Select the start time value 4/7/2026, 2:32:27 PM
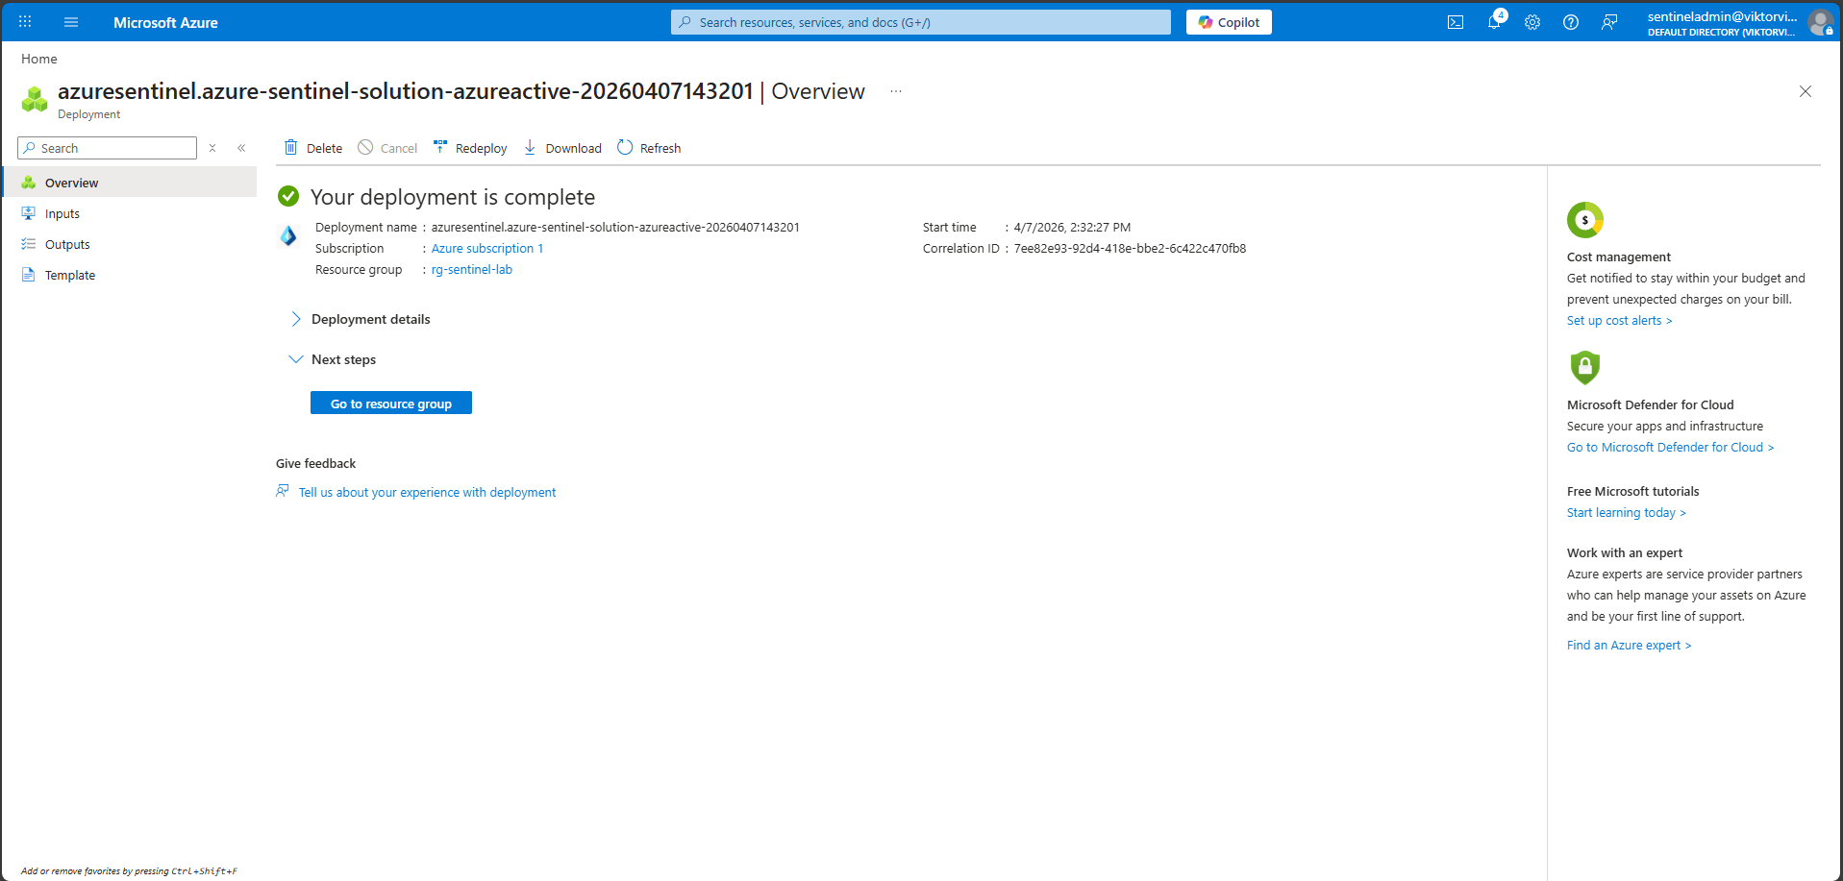The width and height of the screenshot is (1843, 881). click(x=1072, y=227)
